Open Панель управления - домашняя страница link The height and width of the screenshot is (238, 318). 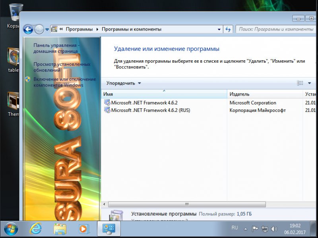click(x=56, y=48)
